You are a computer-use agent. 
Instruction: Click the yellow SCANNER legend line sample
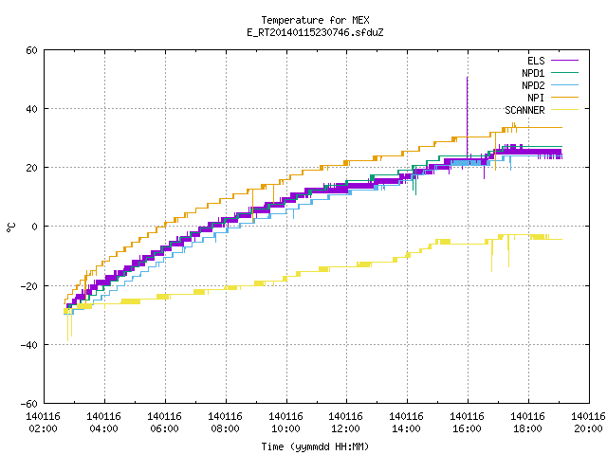pyautogui.click(x=564, y=110)
